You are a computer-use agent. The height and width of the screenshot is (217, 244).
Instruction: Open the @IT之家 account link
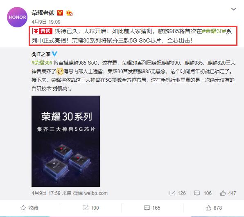click(41, 54)
